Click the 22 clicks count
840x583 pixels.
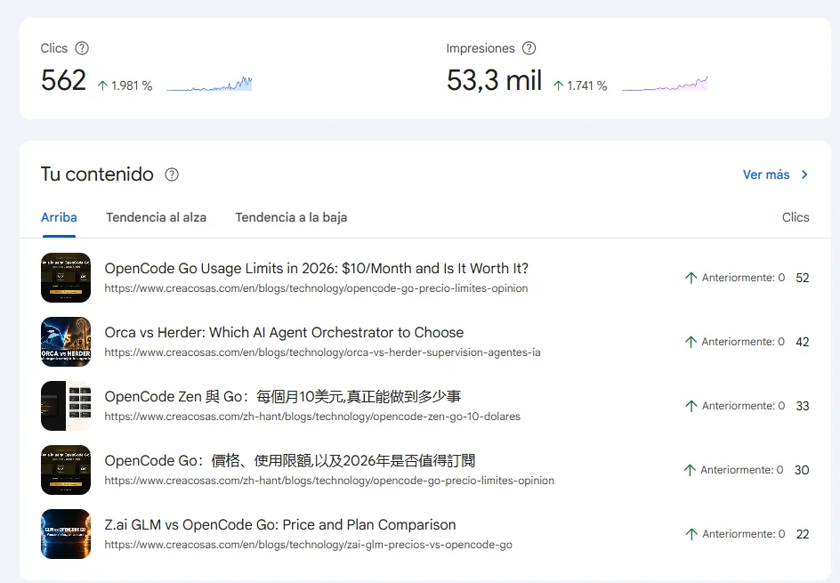click(x=803, y=534)
